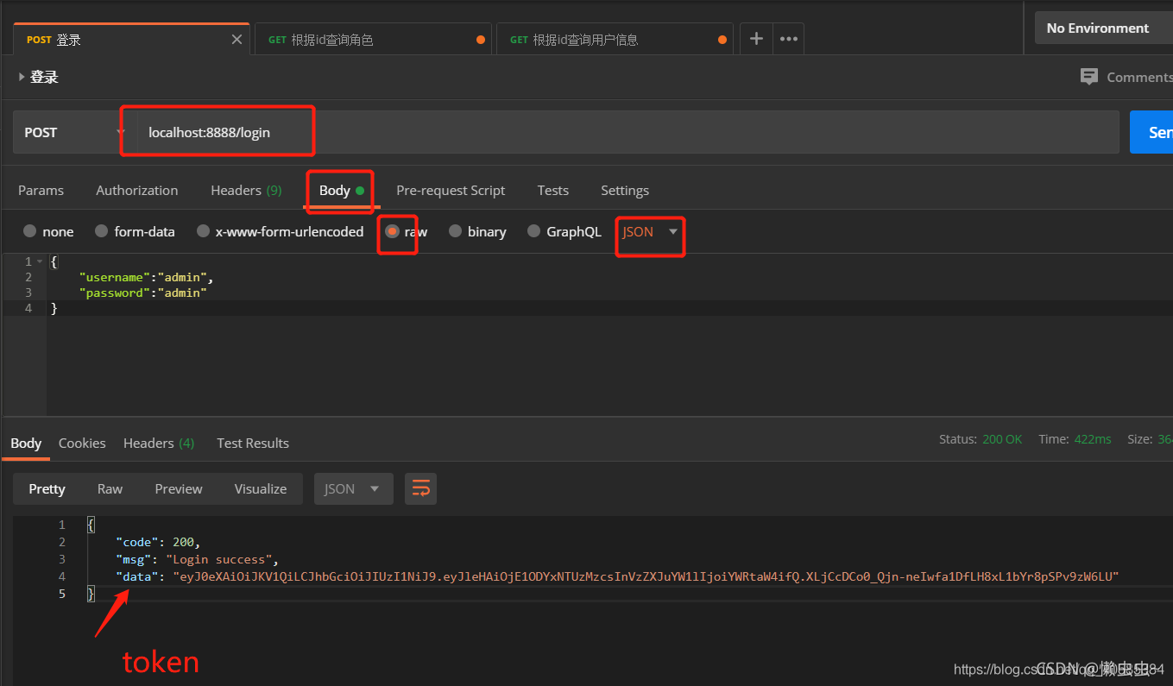This screenshot has width=1173, height=686.
Task: Open the request Headers (9) tab
Action: [x=246, y=190]
